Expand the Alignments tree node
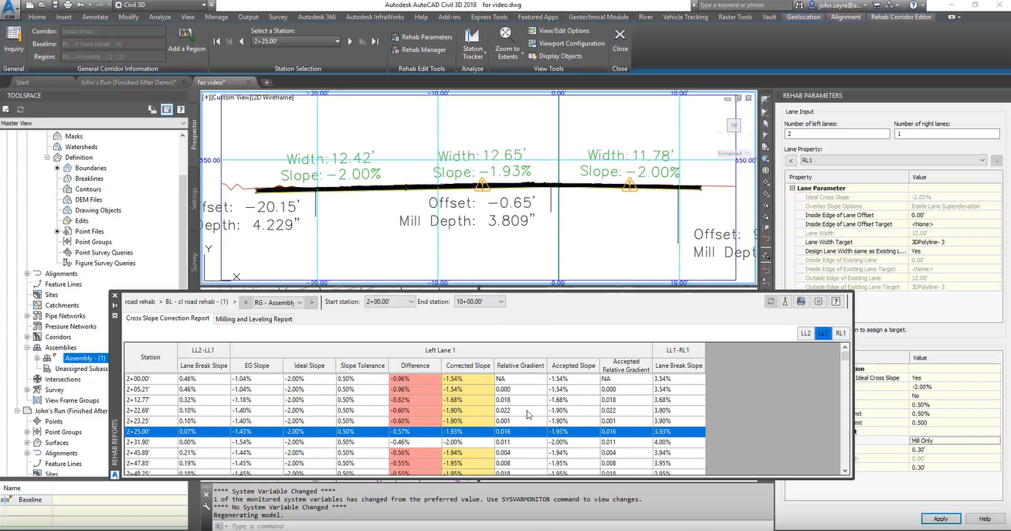The image size is (1011, 531). [x=28, y=274]
